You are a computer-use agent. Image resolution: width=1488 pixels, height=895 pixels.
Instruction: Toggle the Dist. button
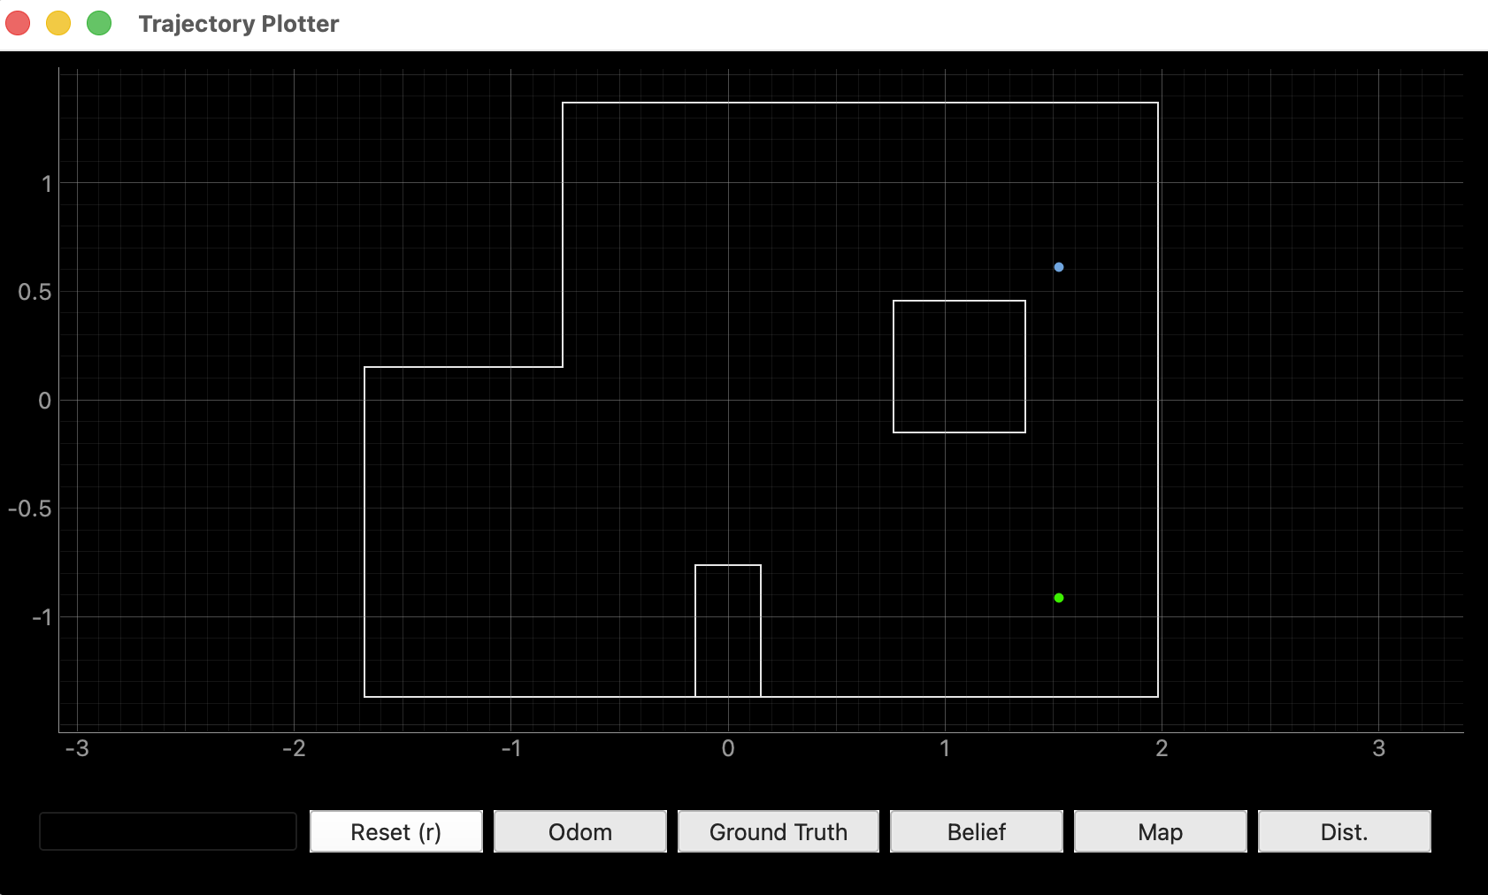coord(1344,831)
